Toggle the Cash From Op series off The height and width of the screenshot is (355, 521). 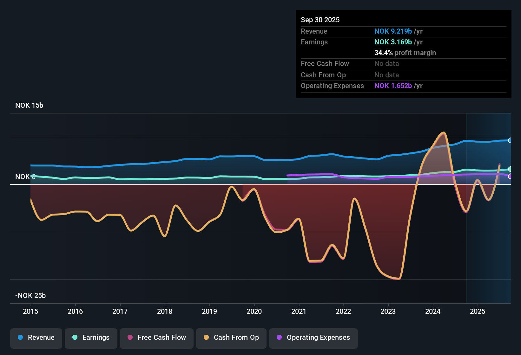[231, 338]
